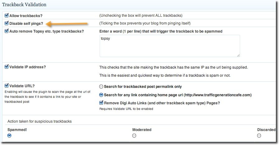The image size is (279, 145).
Task: Click the "Spammed!" text label
Action: [x=17, y=129]
